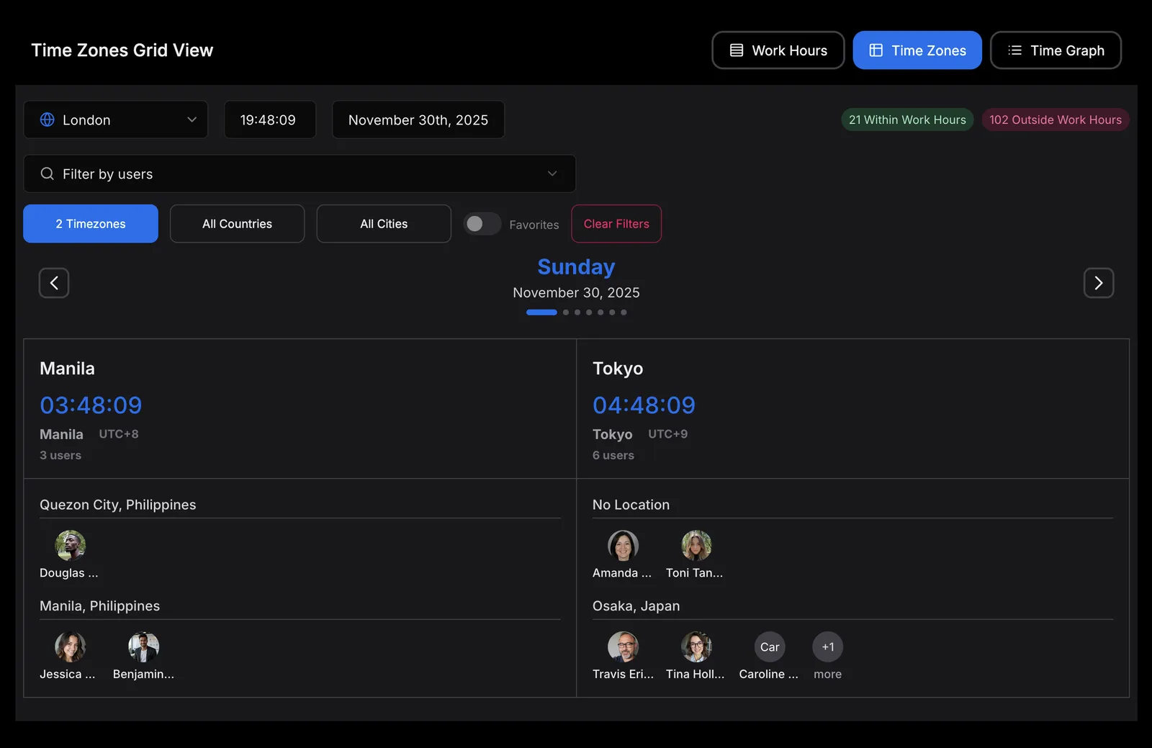Open the 2 Timezones filter
Viewport: 1152px width, 748px height.
pos(91,224)
